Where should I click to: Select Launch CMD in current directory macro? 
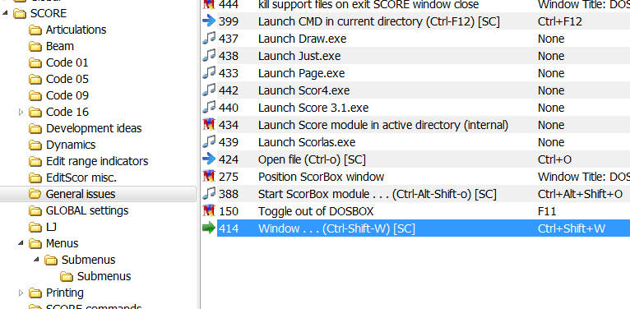pyautogui.click(x=379, y=21)
